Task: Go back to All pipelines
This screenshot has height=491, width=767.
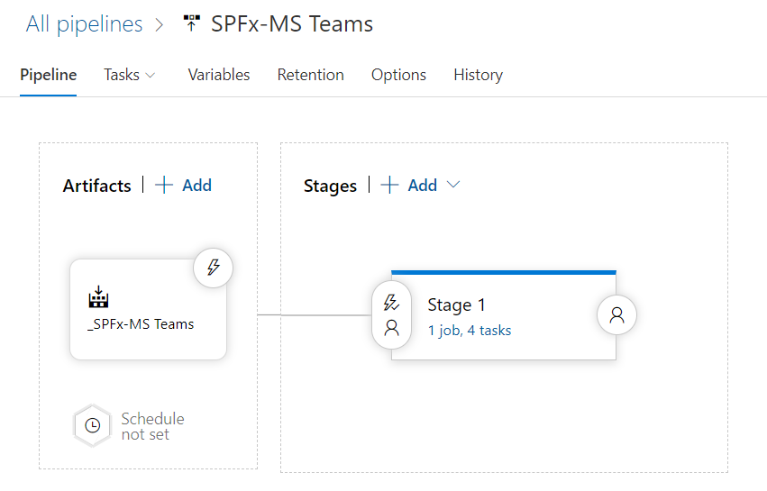Action: 84,24
